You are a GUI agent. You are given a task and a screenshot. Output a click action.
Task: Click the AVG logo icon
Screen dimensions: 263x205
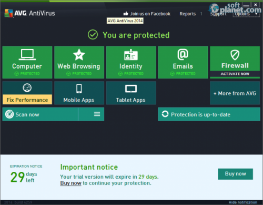click(8, 13)
